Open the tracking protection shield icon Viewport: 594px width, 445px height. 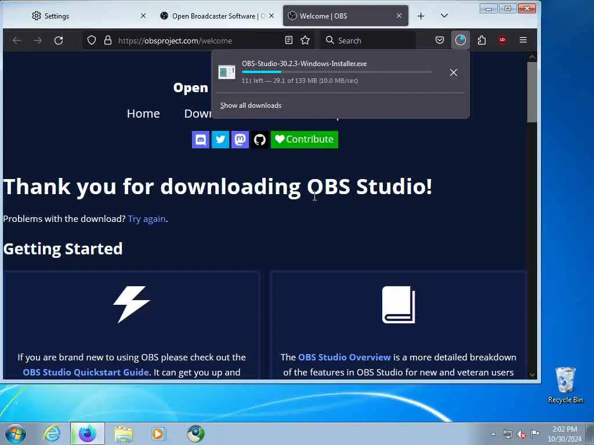pos(91,41)
